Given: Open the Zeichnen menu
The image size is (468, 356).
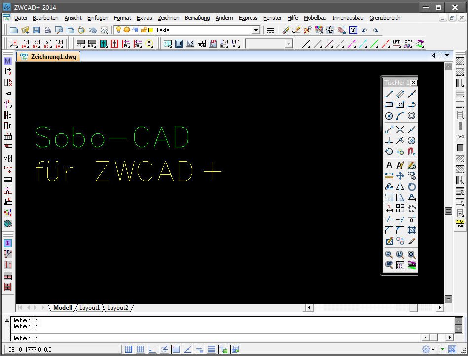Looking at the screenshot, I should pyautogui.click(x=168, y=18).
